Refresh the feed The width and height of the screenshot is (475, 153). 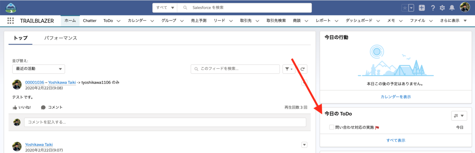click(x=302, y=69)
